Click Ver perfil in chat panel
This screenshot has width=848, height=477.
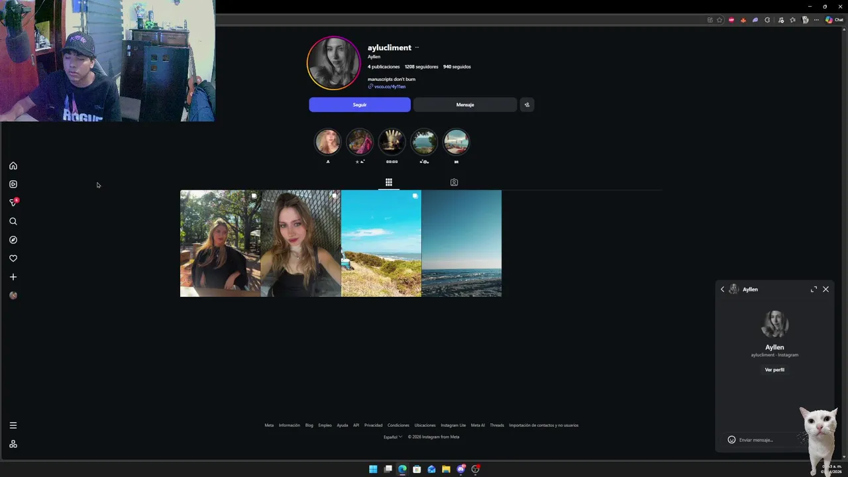click(x=774, y=370)
